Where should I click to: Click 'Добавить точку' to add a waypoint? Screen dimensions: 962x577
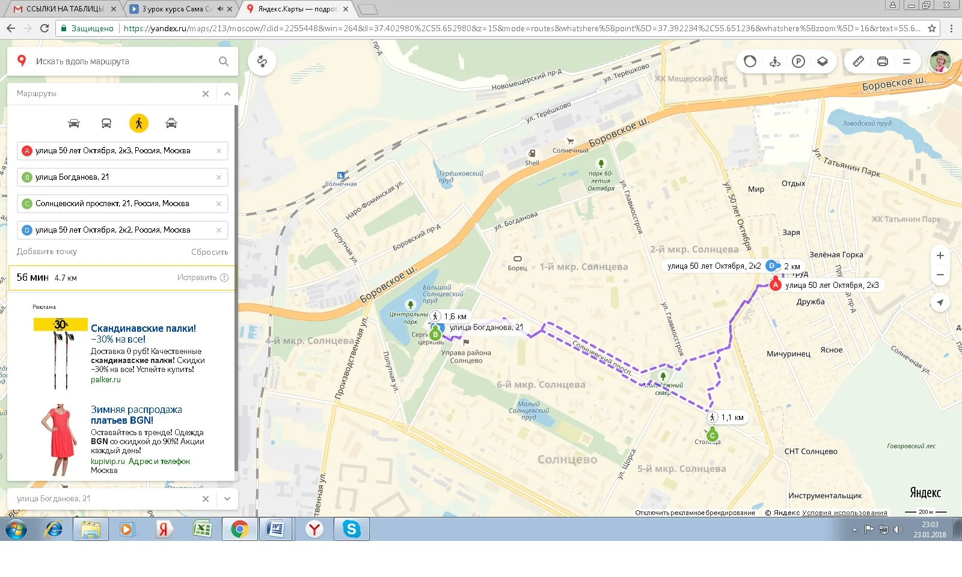[47, 252]
